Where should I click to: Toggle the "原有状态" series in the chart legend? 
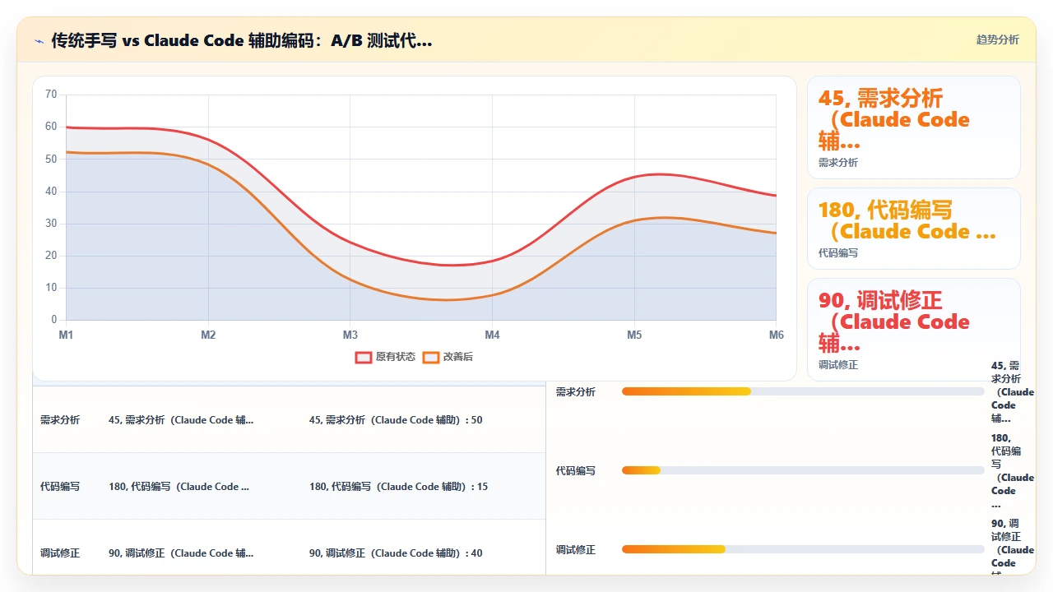click(x=385, y=357)
